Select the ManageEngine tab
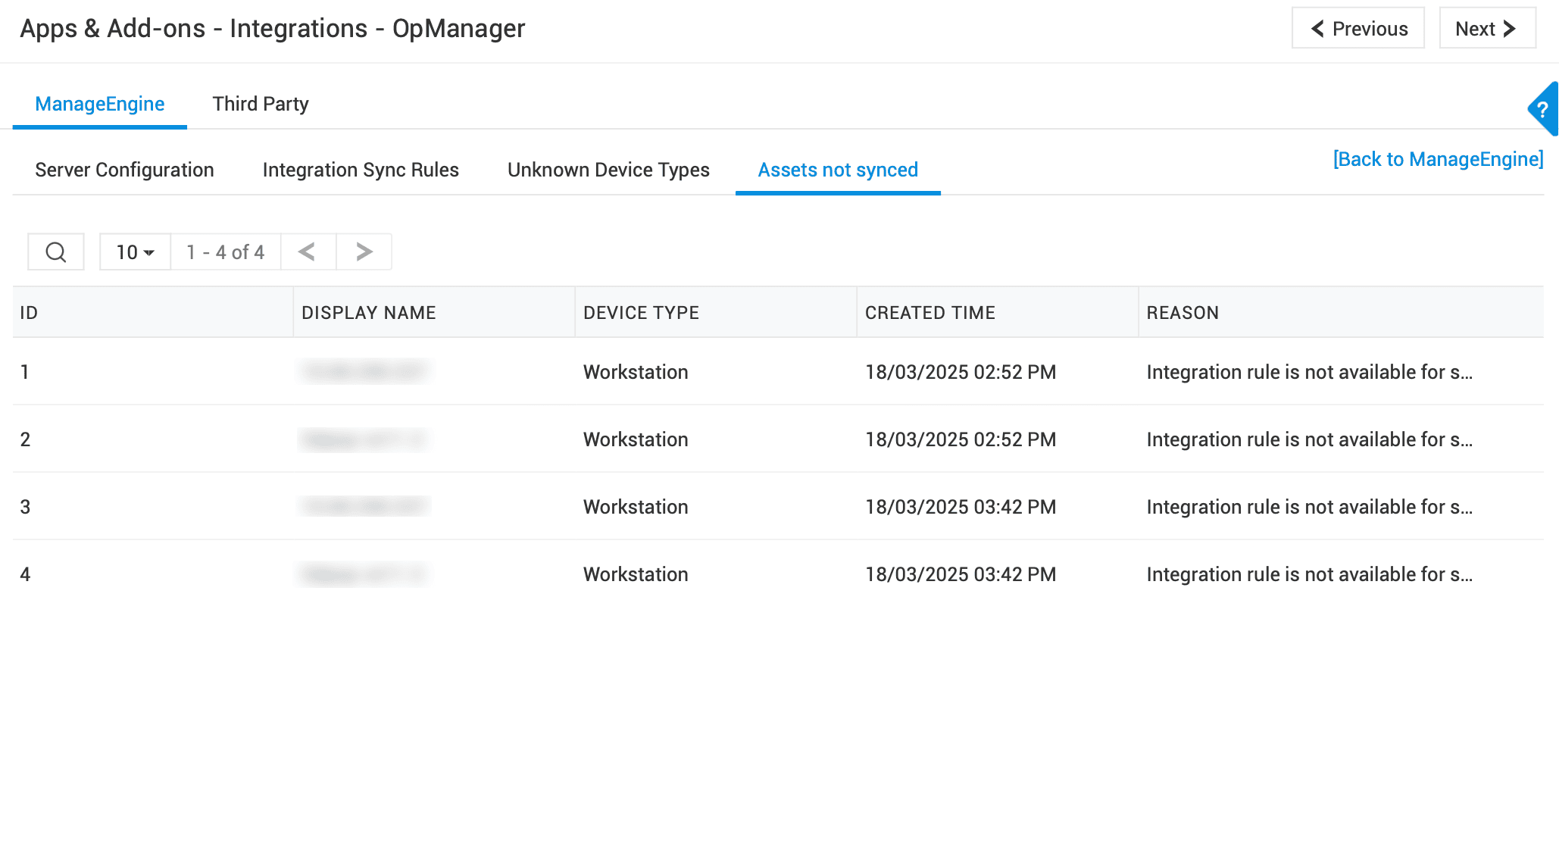The image size is (1559, 844). [x=99, y=104]
